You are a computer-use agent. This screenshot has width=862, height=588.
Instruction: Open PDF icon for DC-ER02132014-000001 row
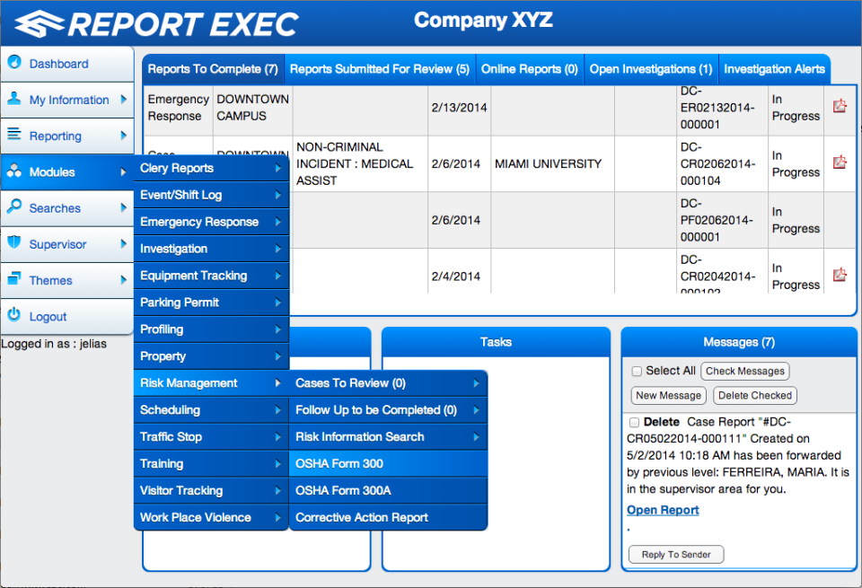tap(840, 106)
